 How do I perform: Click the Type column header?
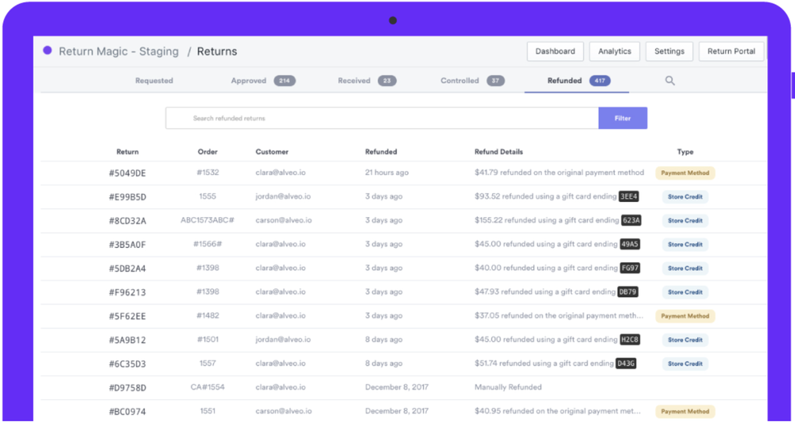(x=685, y=152)
